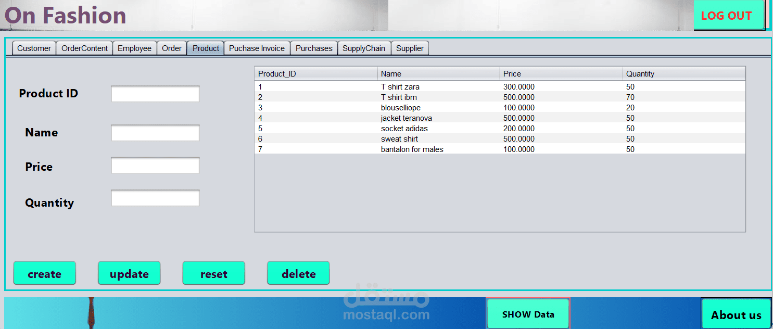The width and height of the screenshot is (773, 329).
Task: Select the Employee tab
Action: 134,48
